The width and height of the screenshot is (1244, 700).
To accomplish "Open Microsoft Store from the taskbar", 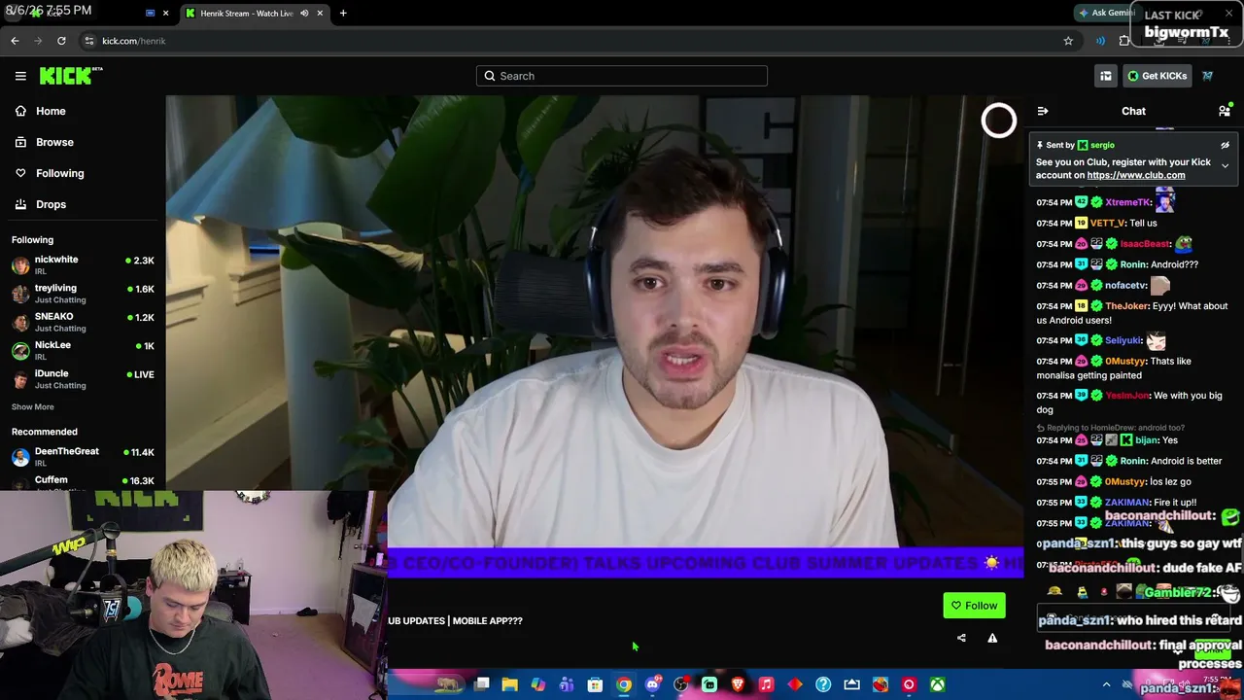I will [595, 684].
